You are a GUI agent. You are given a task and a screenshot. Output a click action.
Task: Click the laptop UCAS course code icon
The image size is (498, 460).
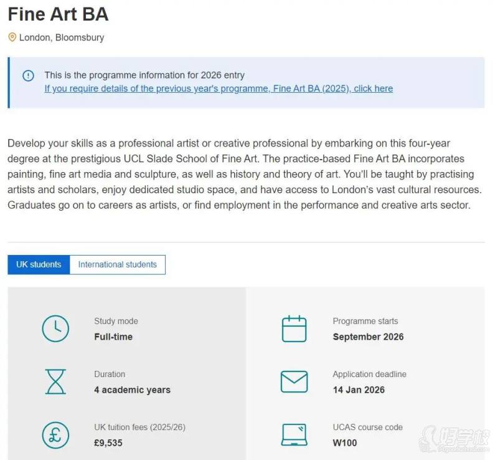(294, 434)
